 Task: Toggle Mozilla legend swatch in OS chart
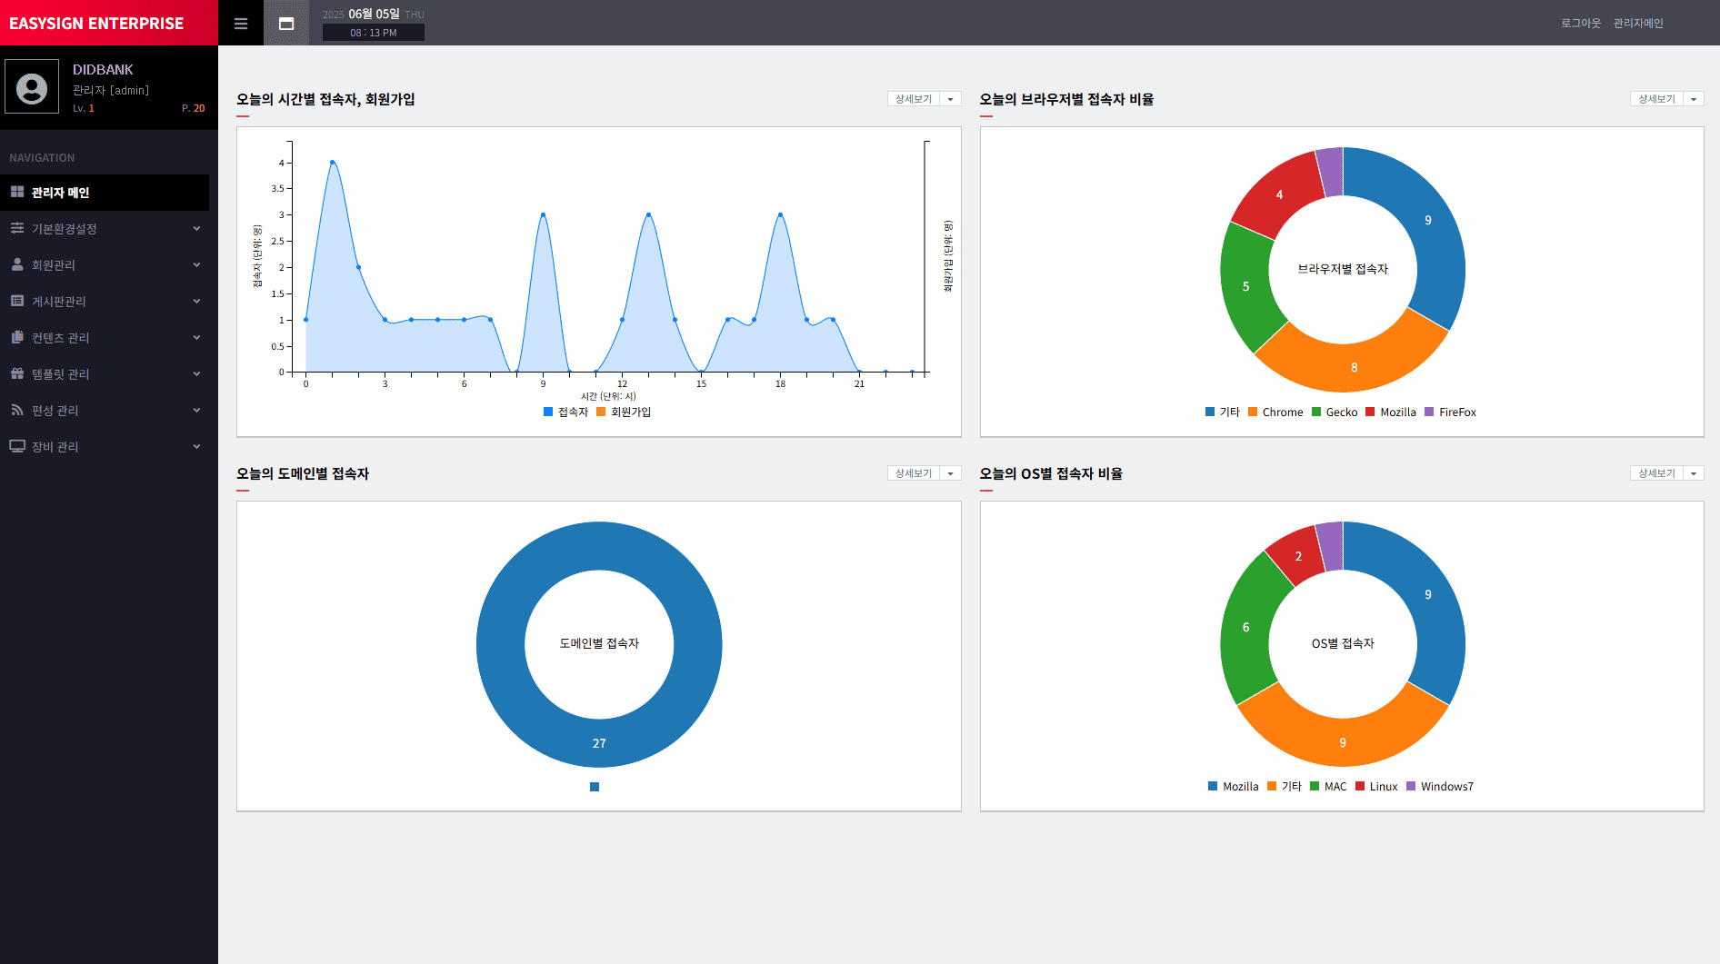(x=1213, y=786)
